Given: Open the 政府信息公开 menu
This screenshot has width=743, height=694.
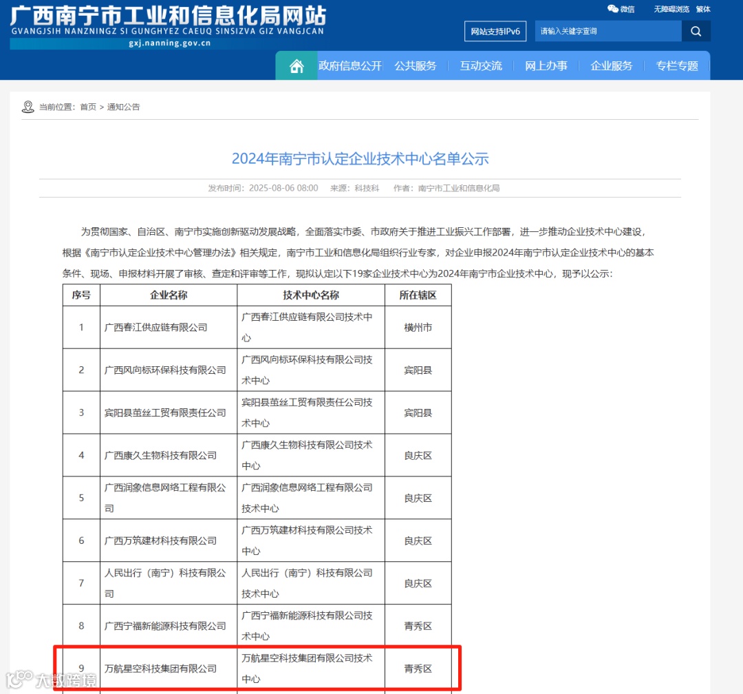Looking at the screenshot, I should click(x=350, y=65).
